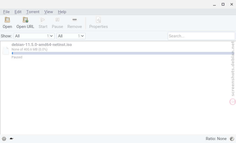Expand the second All tracker filter dropdown

(x=71, y=36)
